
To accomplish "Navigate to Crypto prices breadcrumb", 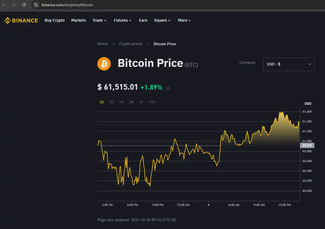I will pos(131,44).
